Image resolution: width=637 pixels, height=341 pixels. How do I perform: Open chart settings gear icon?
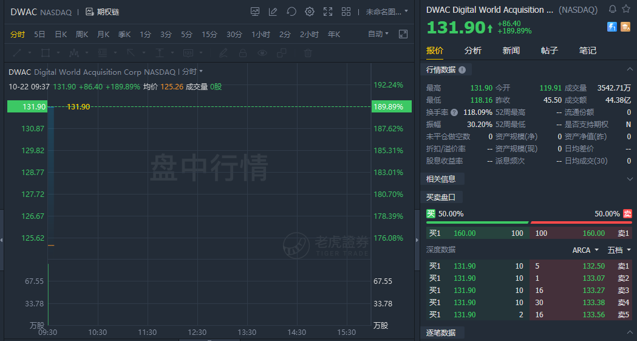coord(310,12)
